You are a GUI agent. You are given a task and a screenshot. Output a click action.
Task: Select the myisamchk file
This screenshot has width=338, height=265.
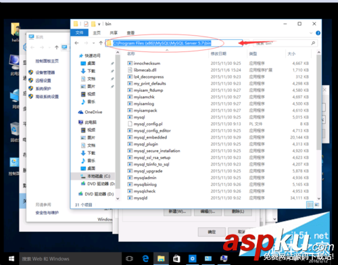tap(144, 97)
